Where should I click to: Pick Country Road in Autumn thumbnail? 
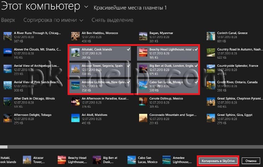211,52
